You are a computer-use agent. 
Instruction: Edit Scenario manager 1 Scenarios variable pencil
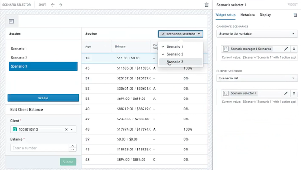286,49
